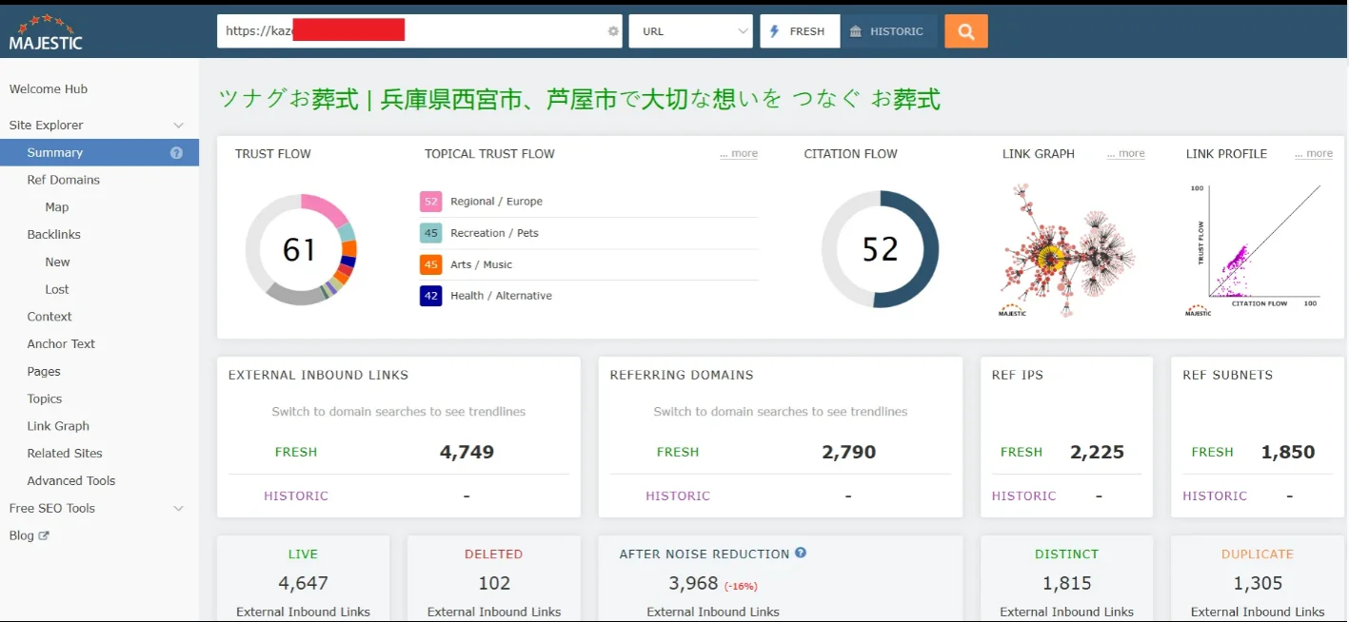Viewport: 1349px width, 622px height.
Task: Switch to the Historic index
Action: click(889, 31)
